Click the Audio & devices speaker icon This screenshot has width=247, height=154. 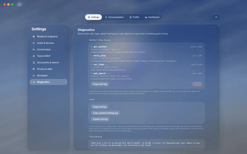[34, 43]
